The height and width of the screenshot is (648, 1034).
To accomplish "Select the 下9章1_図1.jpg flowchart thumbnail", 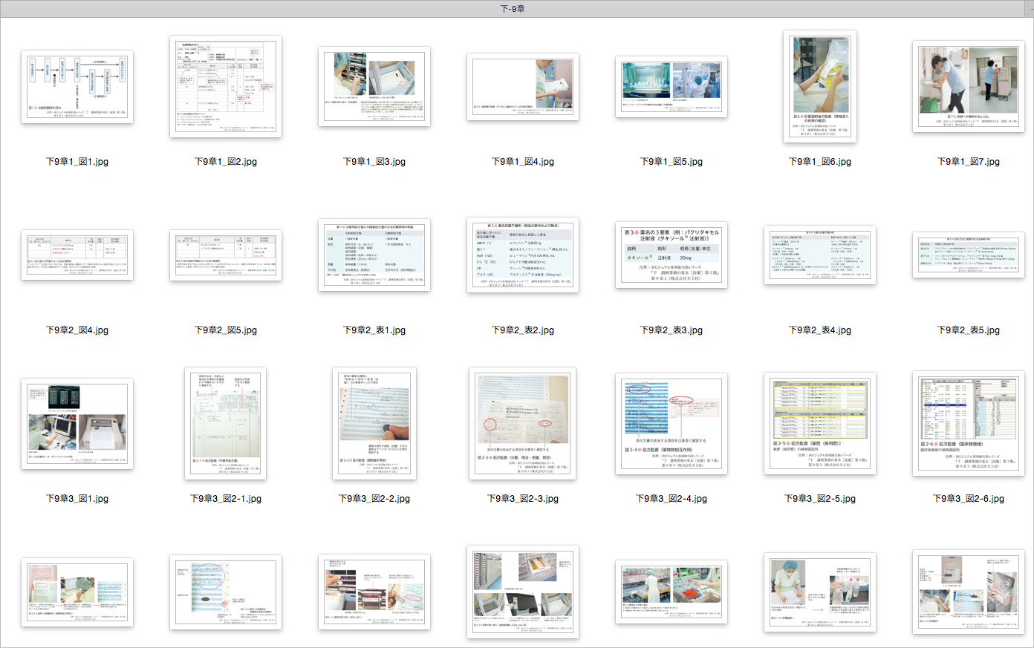I will [x=77, y=87].
